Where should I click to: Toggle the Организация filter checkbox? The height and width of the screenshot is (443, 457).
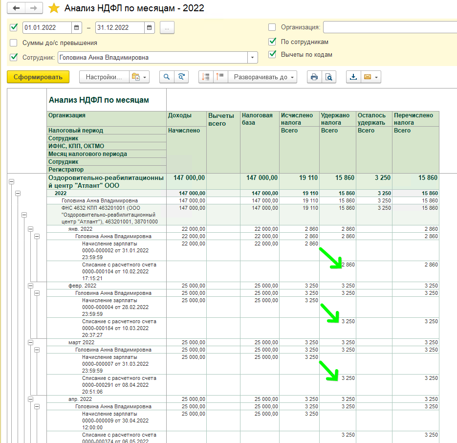coord(272,27)
